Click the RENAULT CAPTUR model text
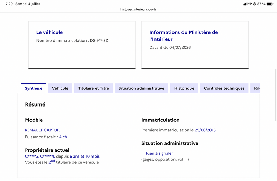Screen dimensions: 277x181 pos(42,130)
